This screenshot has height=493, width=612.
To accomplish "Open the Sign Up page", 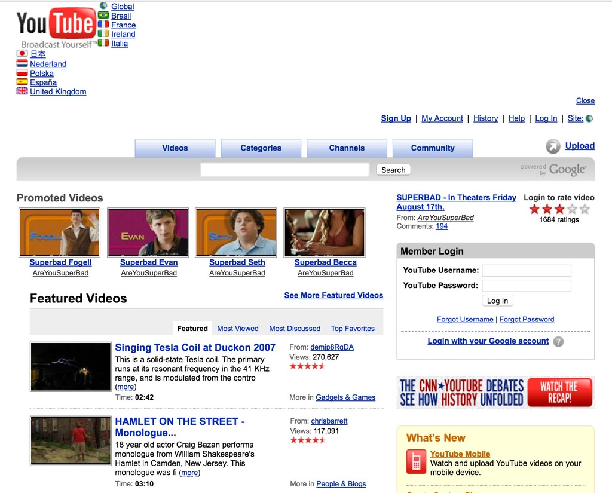I will (396, 118).
